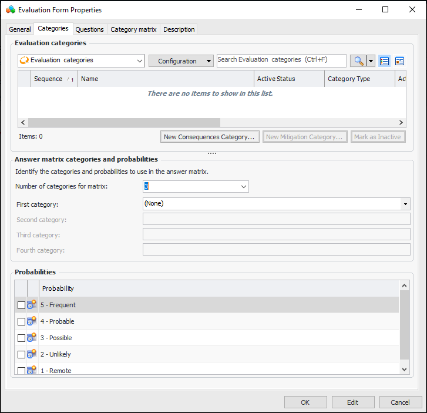Click the search magnifier icon
Screen dimensions: 427x413
coord(358,61)
